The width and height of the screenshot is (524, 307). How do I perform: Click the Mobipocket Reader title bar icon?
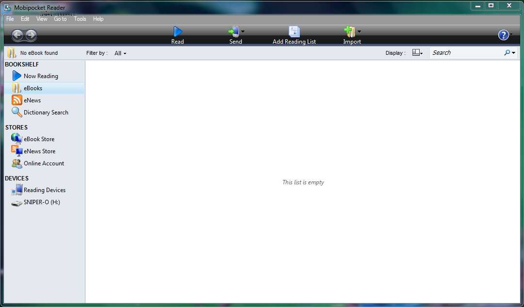tap(7, 7)
